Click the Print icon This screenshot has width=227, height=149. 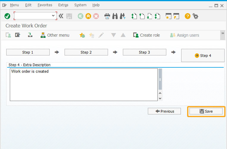point(107,16)
